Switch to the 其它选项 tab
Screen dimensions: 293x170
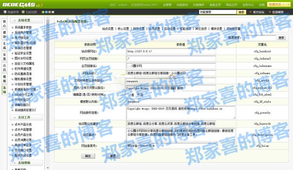click(x=201, y=29)
